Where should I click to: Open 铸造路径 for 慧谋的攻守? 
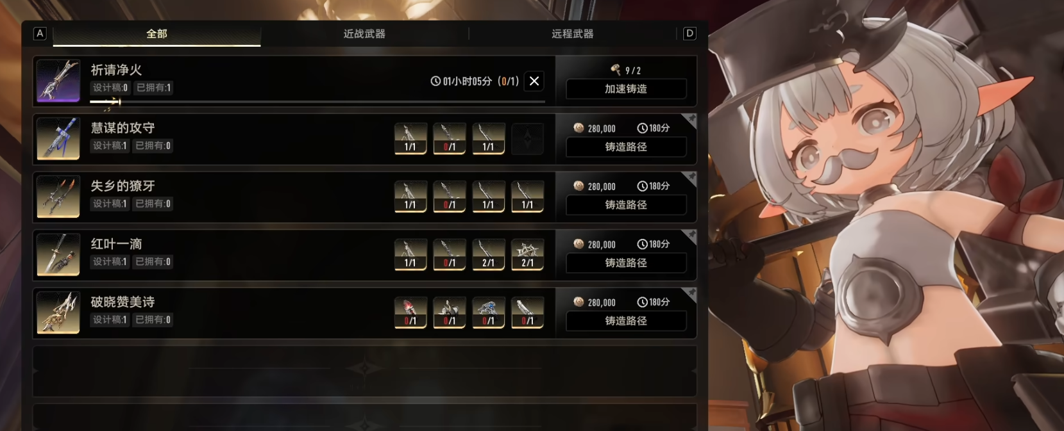[626, 147]
